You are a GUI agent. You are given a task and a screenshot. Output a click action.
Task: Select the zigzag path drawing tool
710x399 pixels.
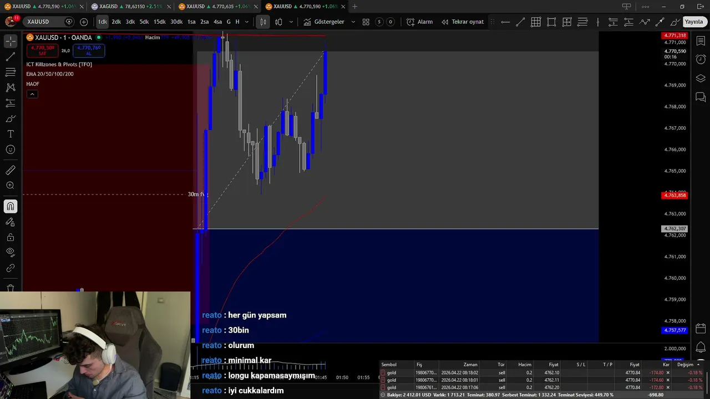coord(645,22)
